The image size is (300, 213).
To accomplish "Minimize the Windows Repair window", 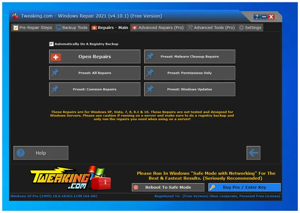I will tap(264, 17).
